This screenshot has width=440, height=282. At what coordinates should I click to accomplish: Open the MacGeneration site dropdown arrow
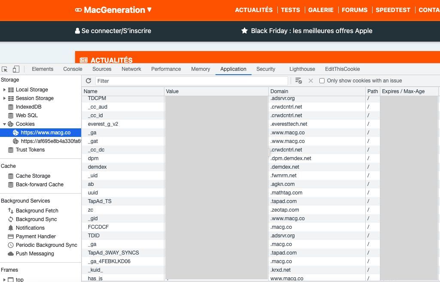[x=149, y=9]
